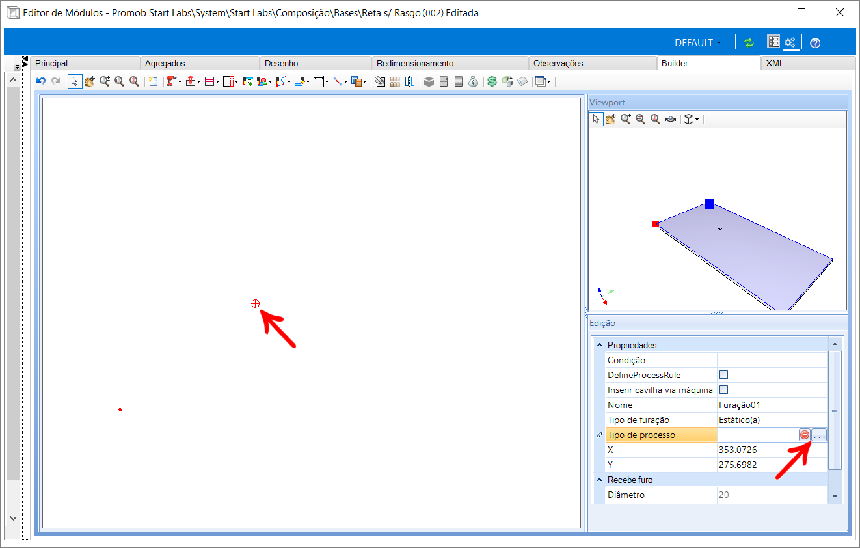Click the left sidebar scroll down arrow
The width and height of the screenshot is (860, 548).
pos(12,518)
